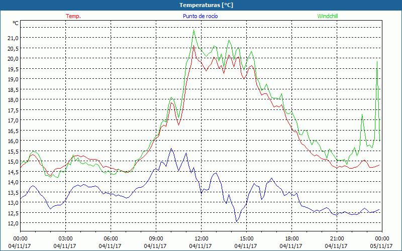The width and height of the screenshot is (402, 251).
Task: Click the 00:00 time label above 04/11/17
Action: pyautogui.click(x=20, y=238)
